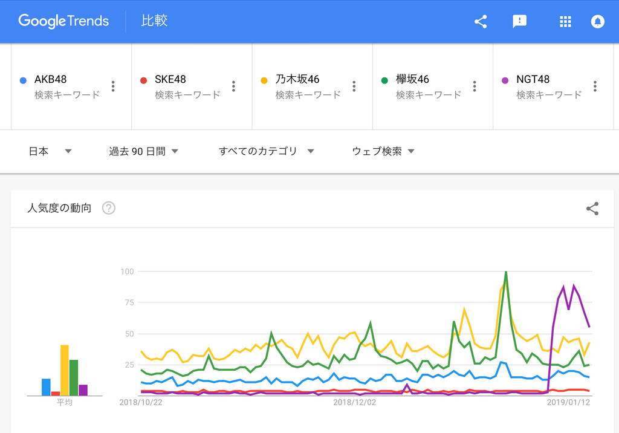
Task: Click the 2018/12/02 axis date label
Action: click(354, 402)
